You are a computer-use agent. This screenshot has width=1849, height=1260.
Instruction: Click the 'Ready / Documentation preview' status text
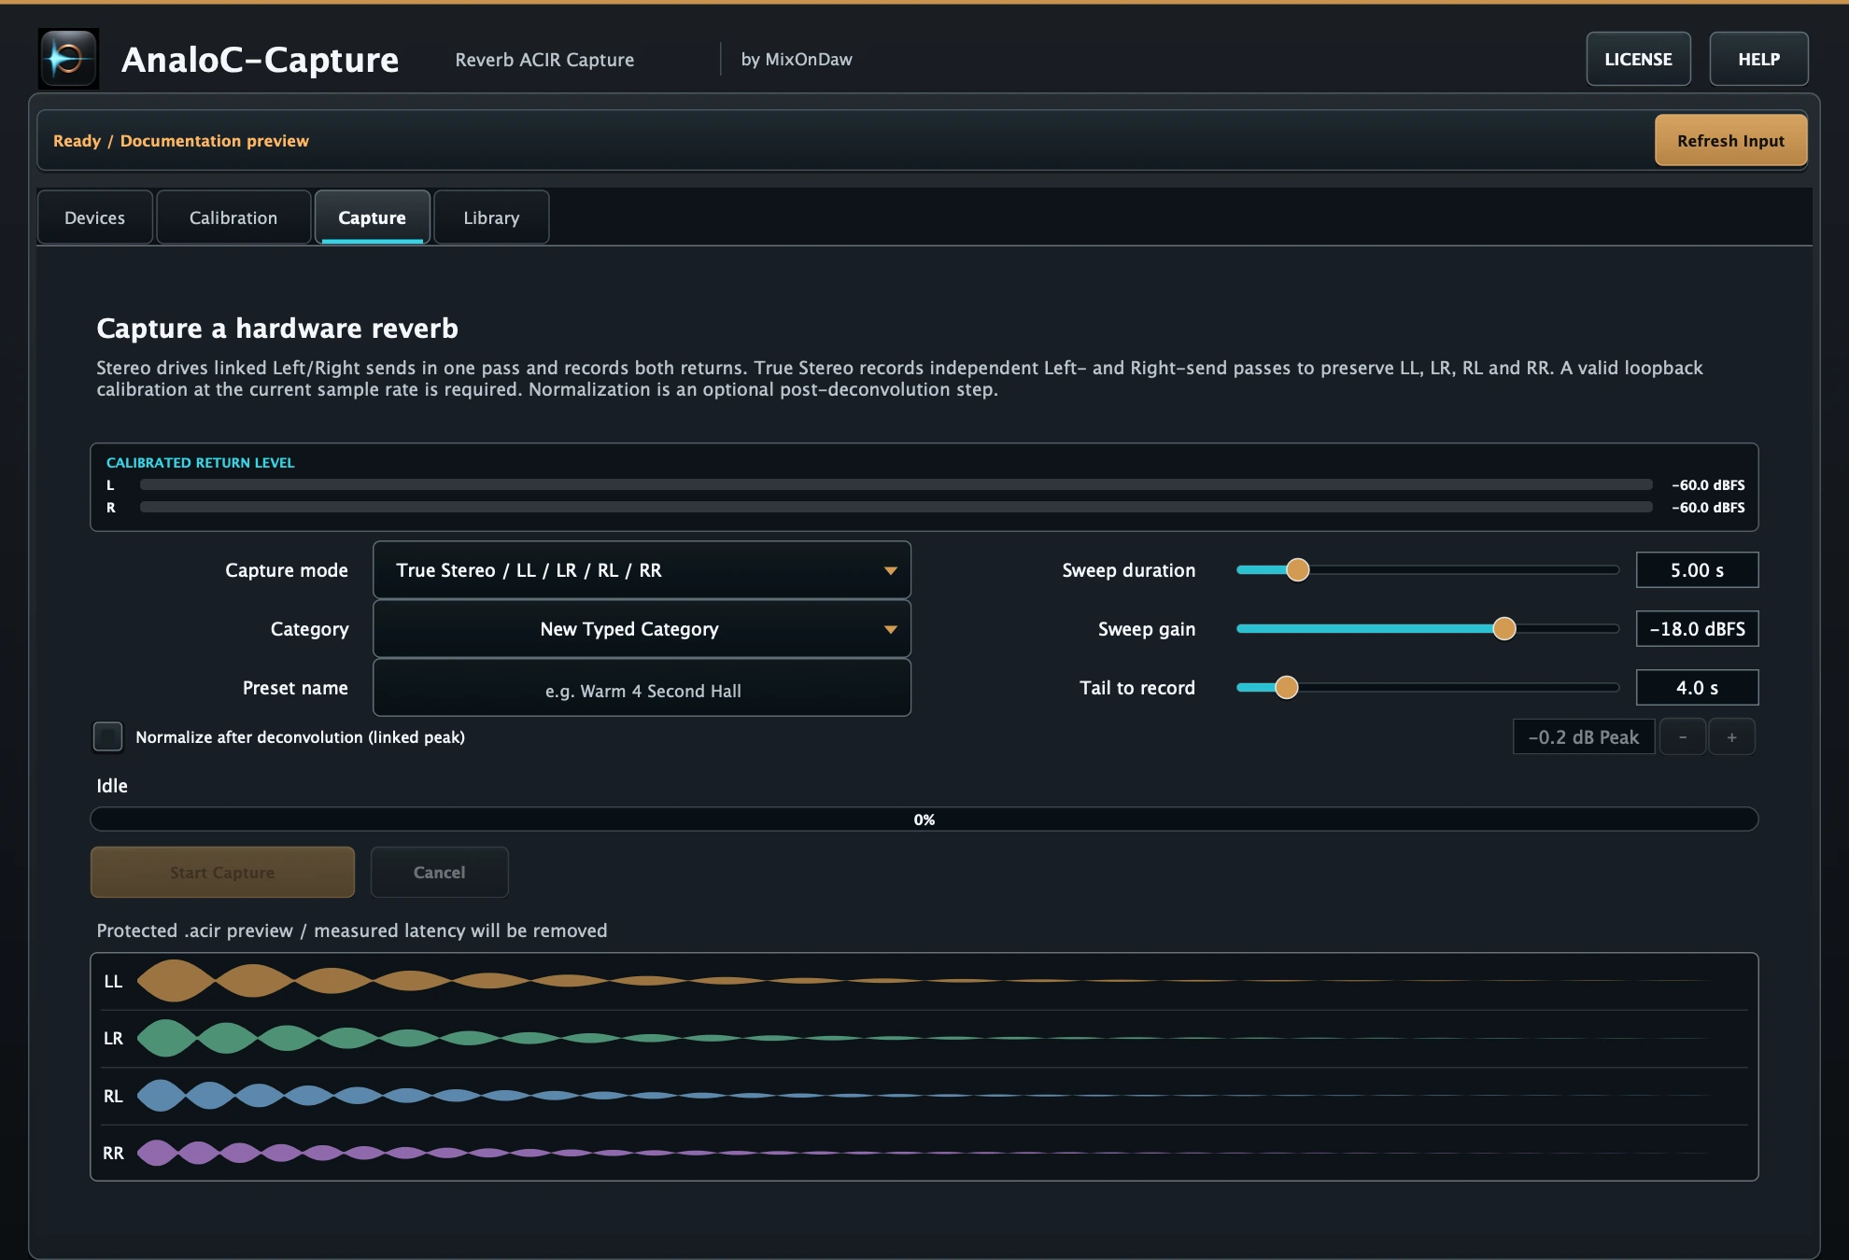(x=180, y=141)
